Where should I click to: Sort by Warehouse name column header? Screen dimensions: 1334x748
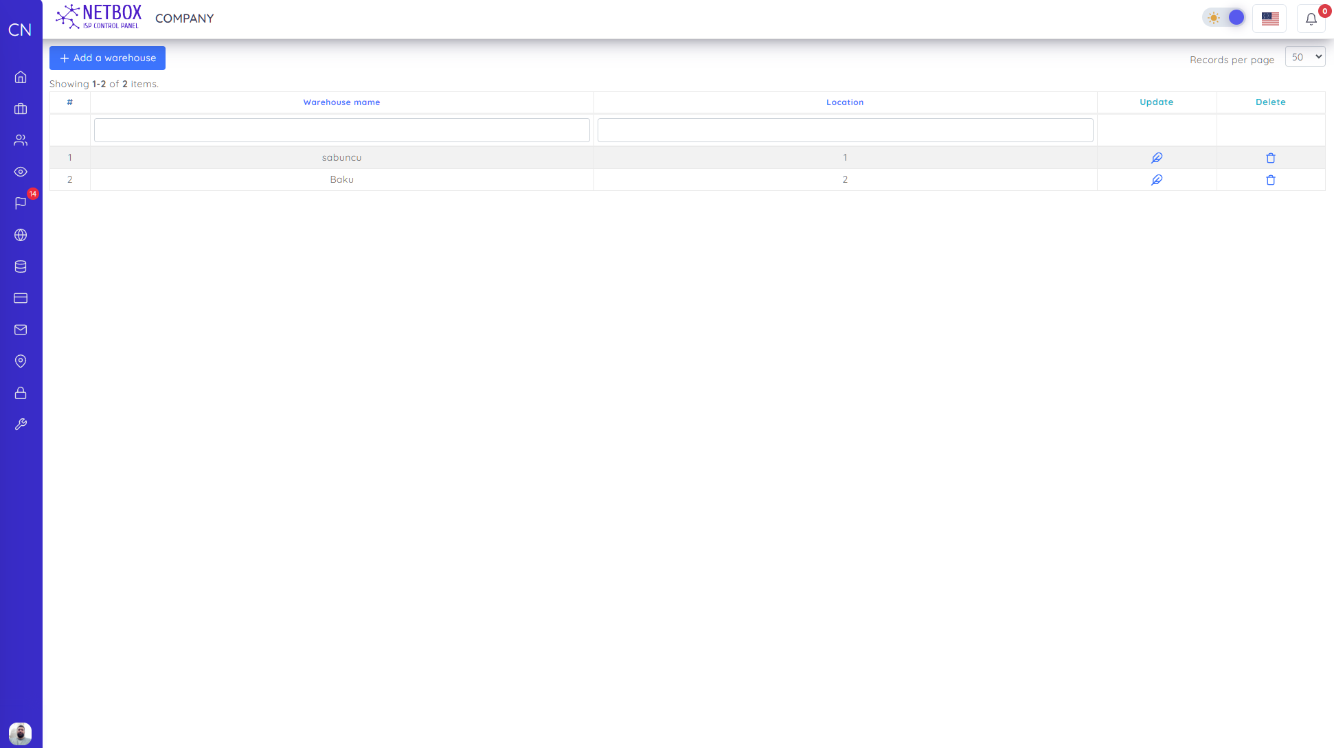point(341,102)
